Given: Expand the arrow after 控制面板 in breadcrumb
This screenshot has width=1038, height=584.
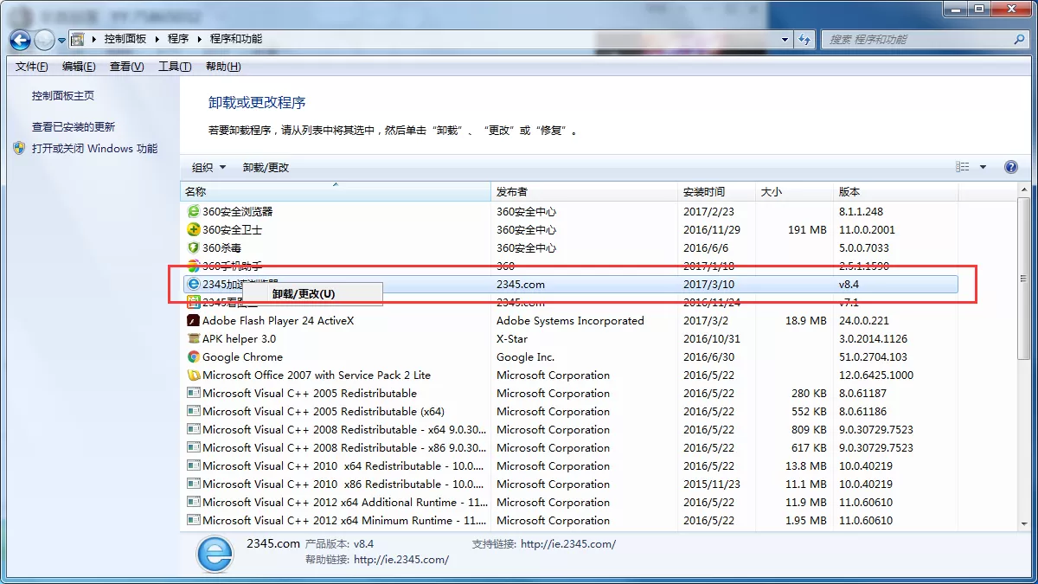Looking at the screenshot, I should pyautogui.click(x=156, y=39).
